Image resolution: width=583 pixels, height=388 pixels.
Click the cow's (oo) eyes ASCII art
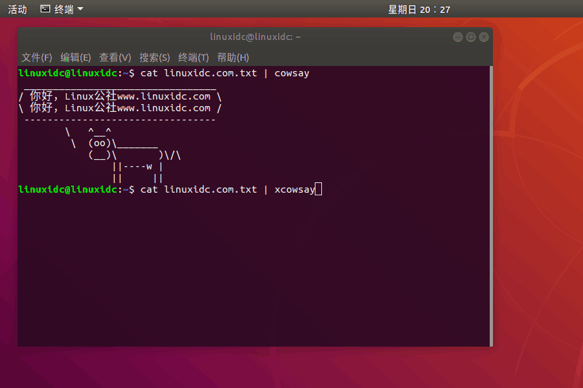[100, 143]
